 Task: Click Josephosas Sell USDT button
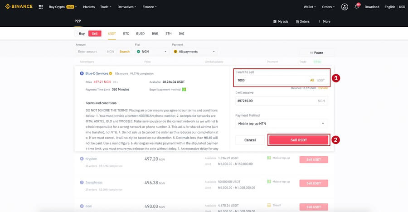314,183
